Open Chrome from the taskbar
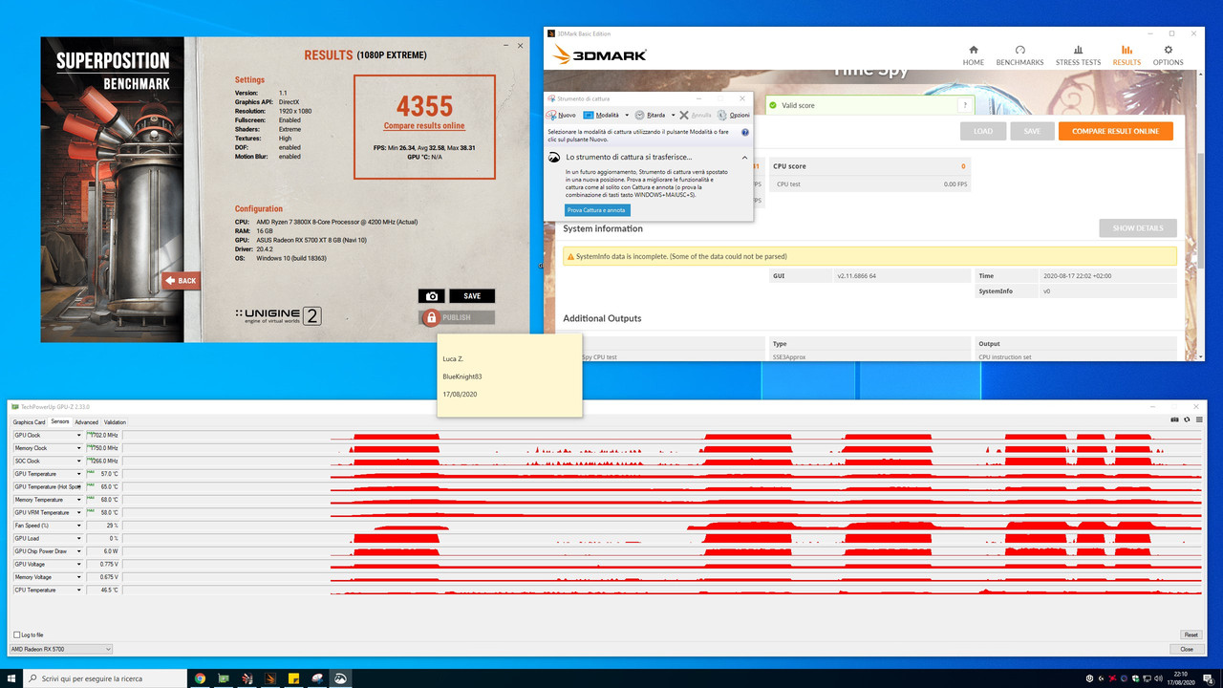 pos(200,678)
